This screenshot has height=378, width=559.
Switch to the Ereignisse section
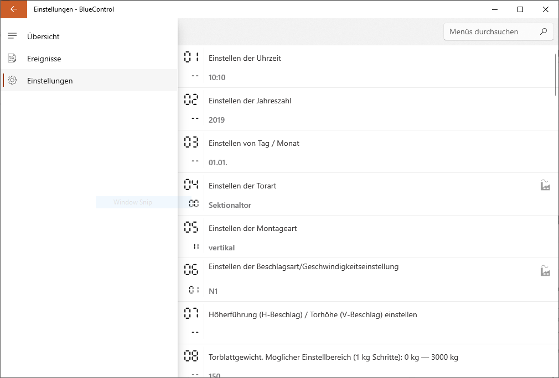89,59
